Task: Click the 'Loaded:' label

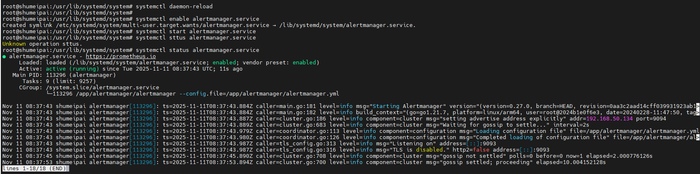Action: tap(31, 63)
